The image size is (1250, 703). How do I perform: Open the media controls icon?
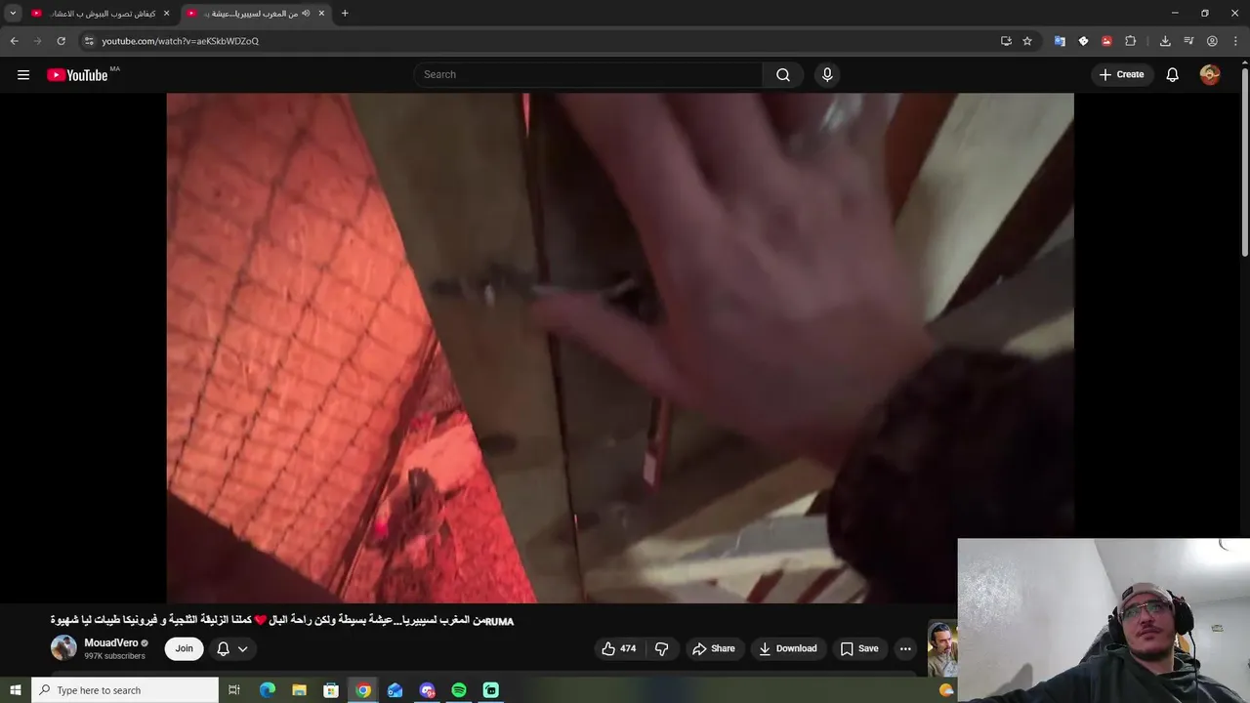(1188, 41)
